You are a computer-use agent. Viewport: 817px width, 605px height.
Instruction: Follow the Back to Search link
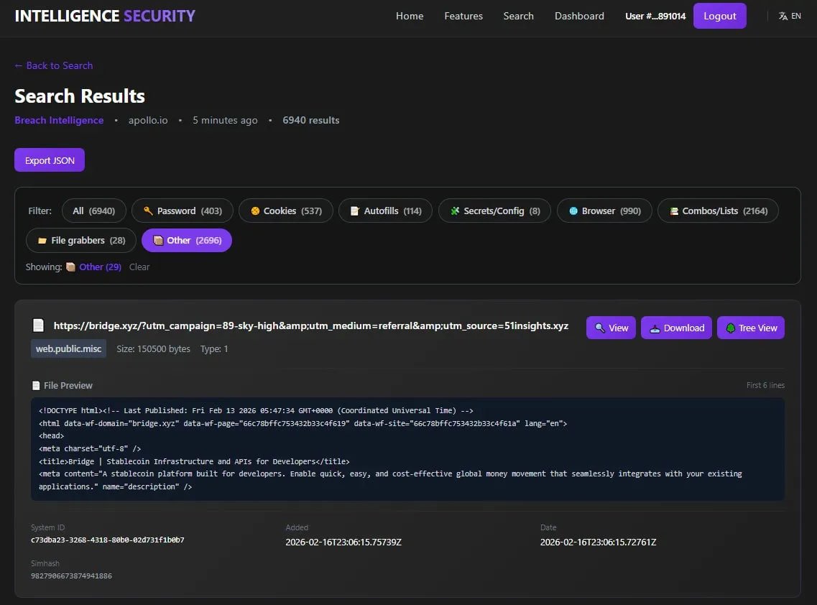pyautogui.click(x=53, y=65)
